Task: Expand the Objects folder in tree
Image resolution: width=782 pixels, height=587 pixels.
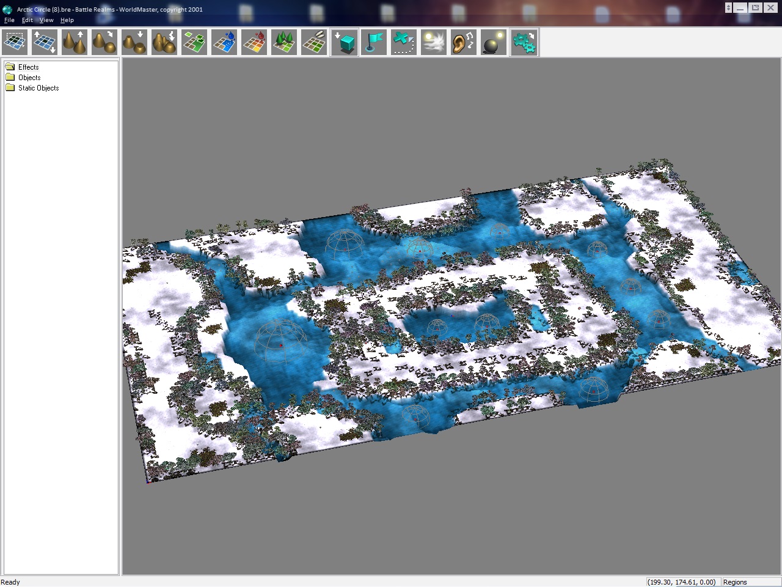Action: [29, 78]
